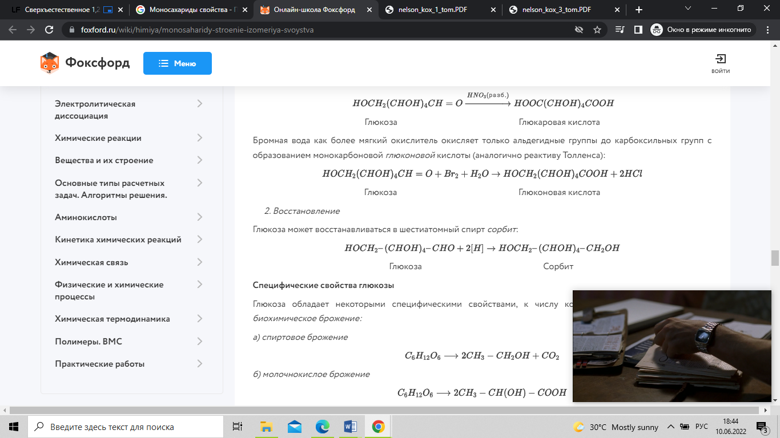Click the Специфические свойства глюкозы heading
The width and height of the screenshot is (780, 438).
point(323,285)
